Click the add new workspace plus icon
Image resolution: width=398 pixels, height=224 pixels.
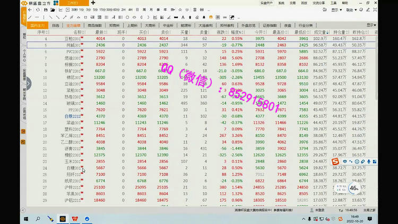(93, 3)
